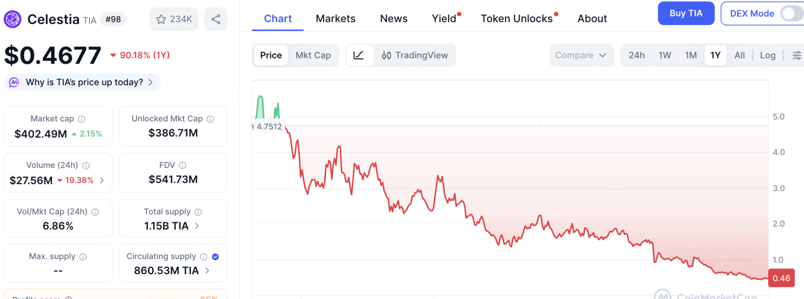This screenshot has width=804, height=299.
Task: Click the Celestia purple logo icon
Action: 13,19
